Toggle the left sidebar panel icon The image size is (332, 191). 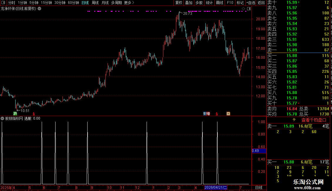point(3,3)
